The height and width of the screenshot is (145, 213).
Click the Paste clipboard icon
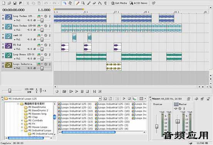(x=39, y=3)
